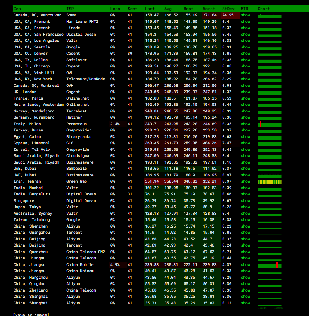This screenshot has width=309, height=316.
Task: Open show for Vint Hill OVH
Action: pyautogui.click(x=245, y=73)
